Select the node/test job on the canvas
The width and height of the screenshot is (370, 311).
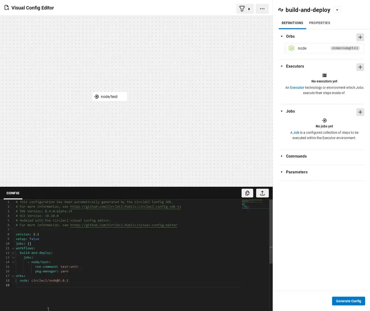110,96
